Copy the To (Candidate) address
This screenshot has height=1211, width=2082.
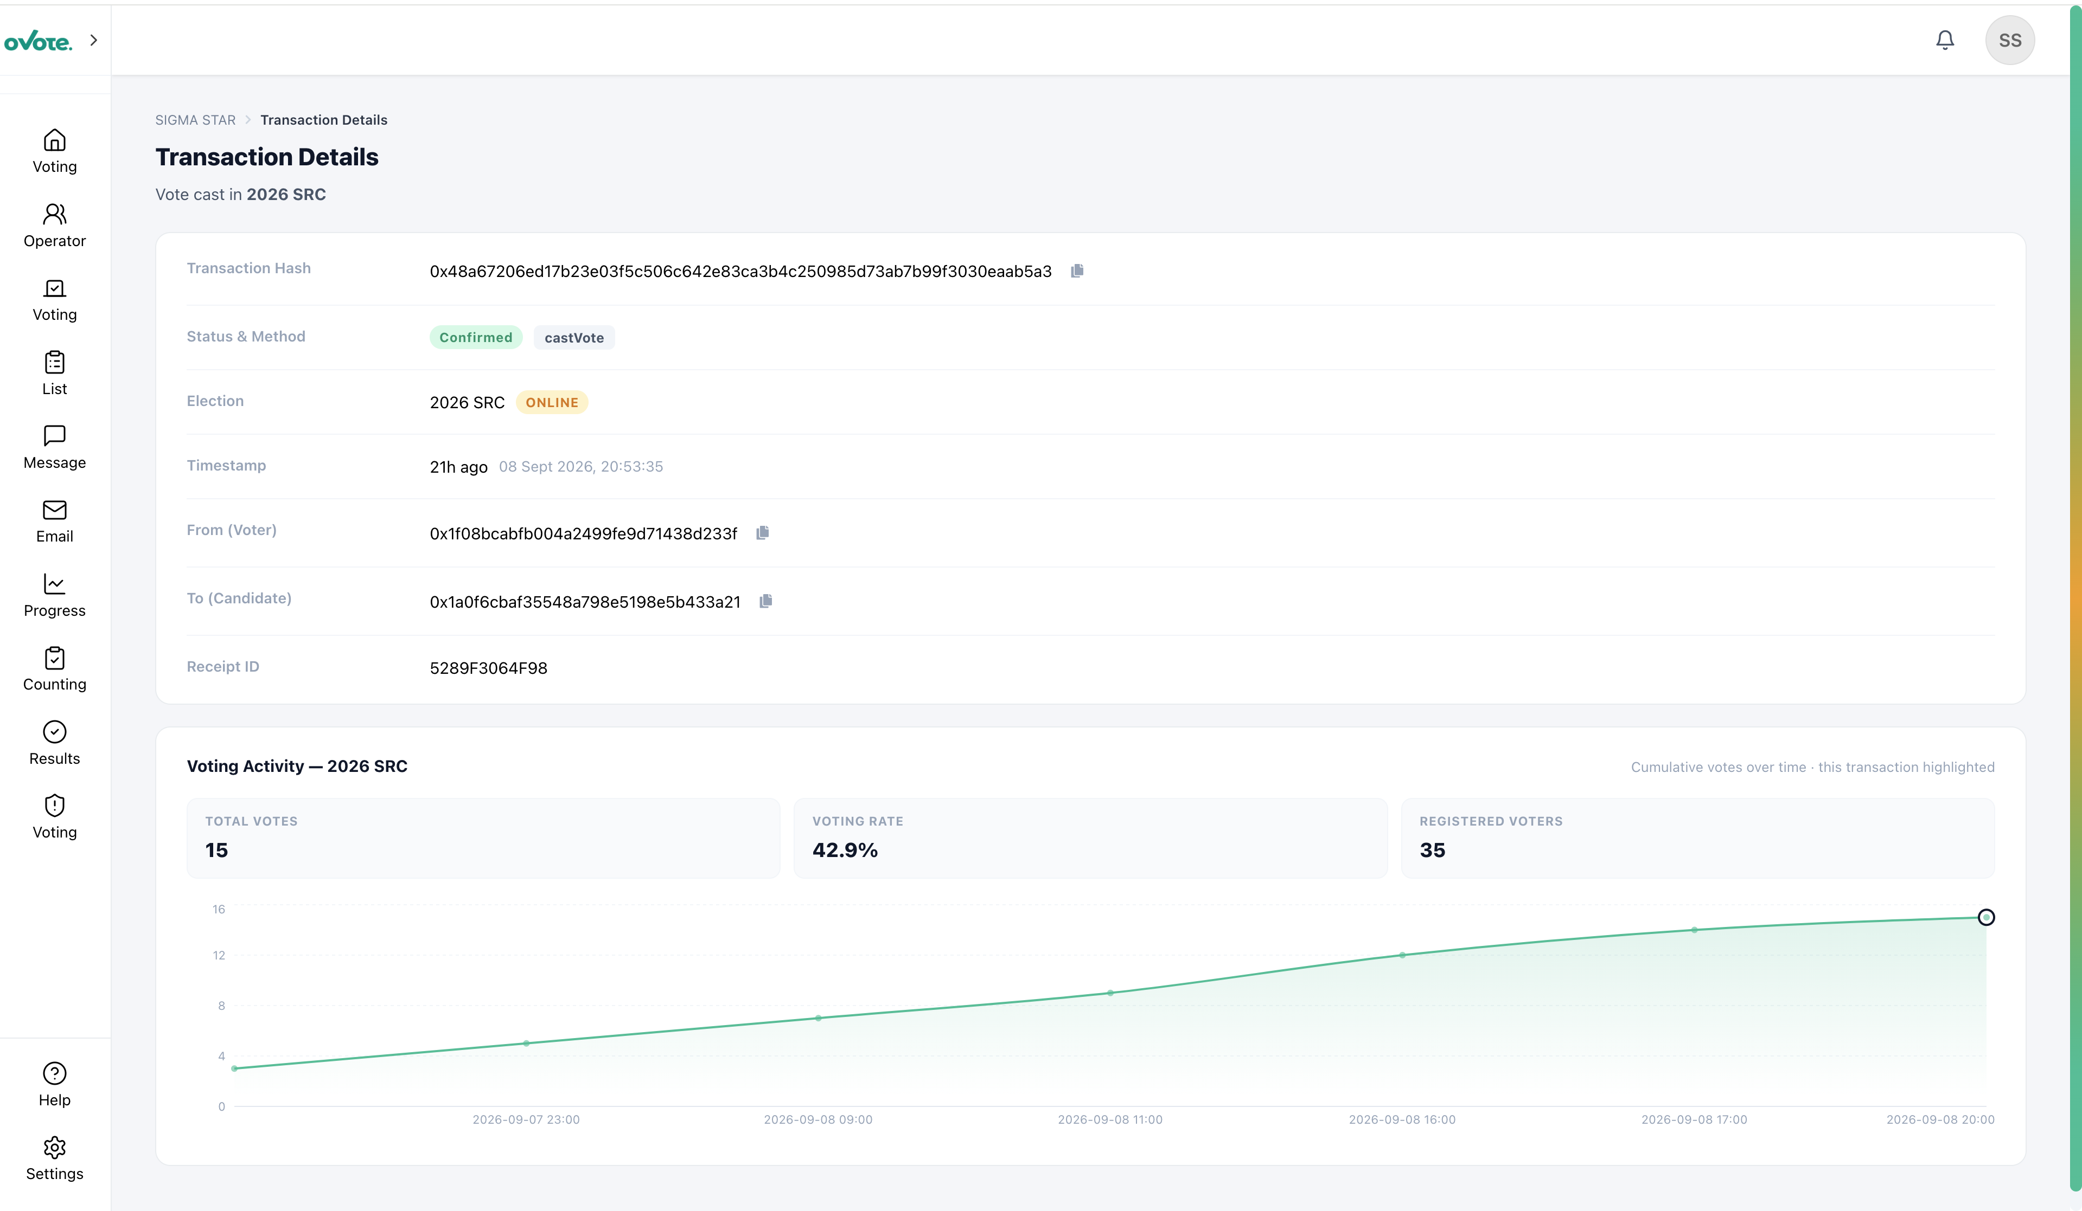[766, 601]
